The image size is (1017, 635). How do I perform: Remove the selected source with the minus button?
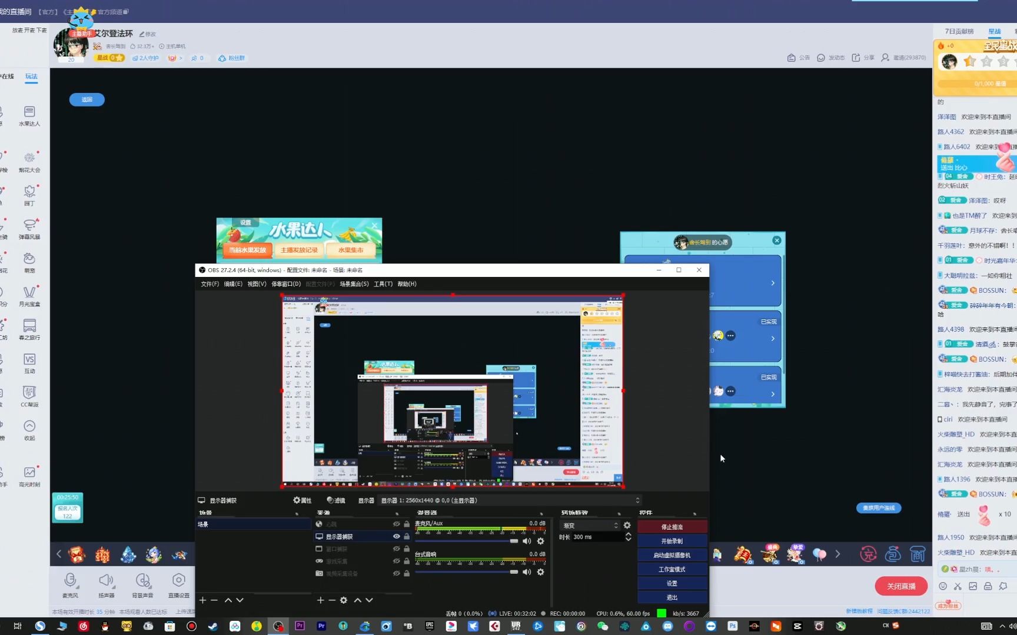[x=332, y=600]
